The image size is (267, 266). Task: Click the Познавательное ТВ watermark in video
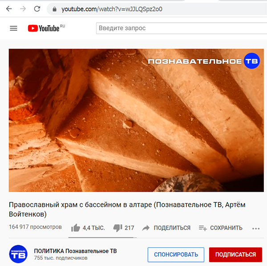pos(204,61)
